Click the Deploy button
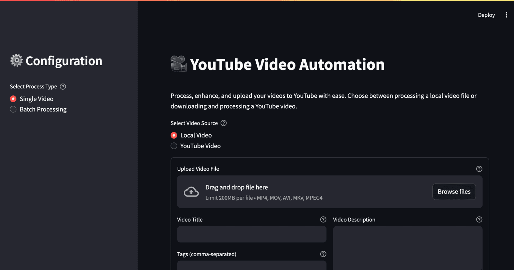This screenshot has width=514, height=270. pos(486,15)
